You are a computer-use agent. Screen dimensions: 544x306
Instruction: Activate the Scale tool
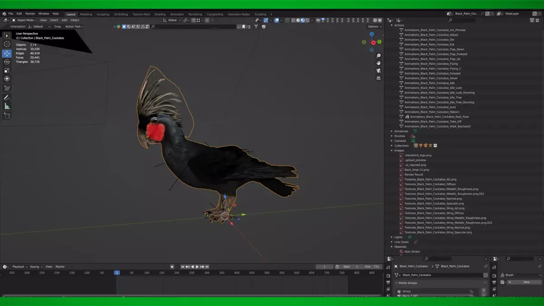click(7, 70)
